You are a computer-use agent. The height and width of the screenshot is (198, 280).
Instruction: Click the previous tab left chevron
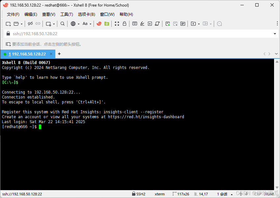click(x=265, y=54)
